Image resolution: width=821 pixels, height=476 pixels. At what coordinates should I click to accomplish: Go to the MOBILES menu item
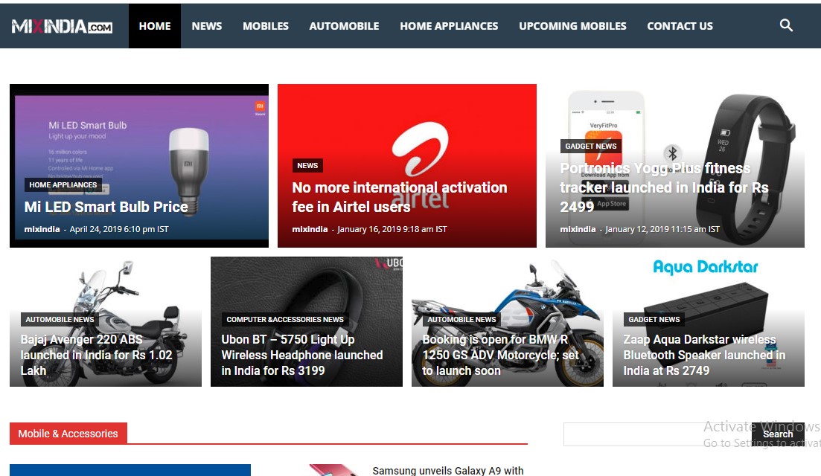pyautogui.click(x=266, y=26)
